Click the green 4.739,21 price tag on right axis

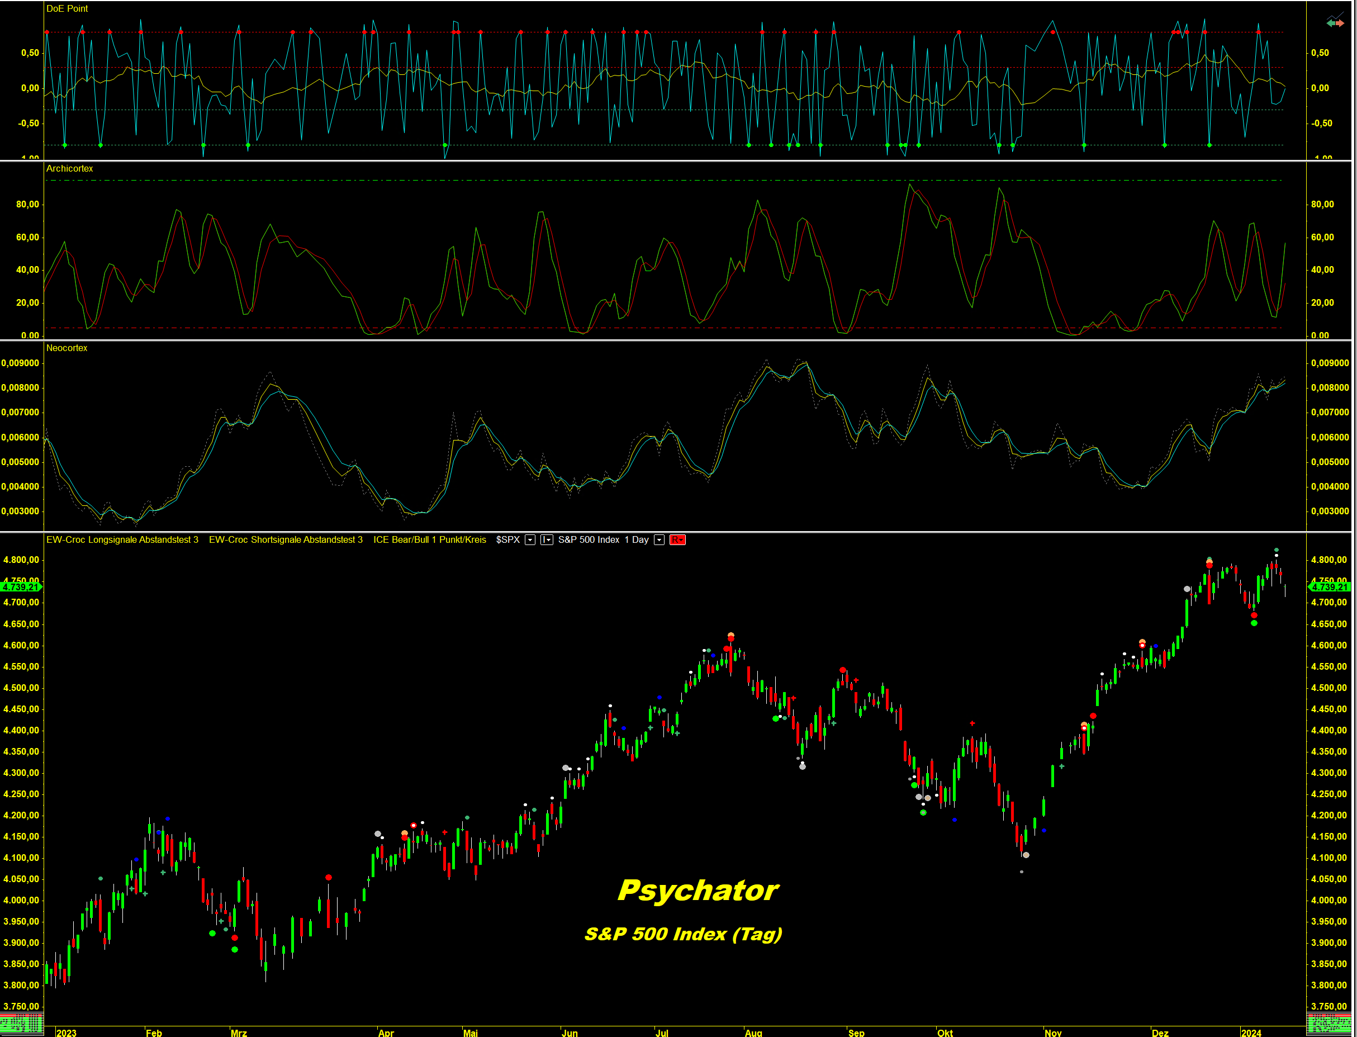[1330, 586]
